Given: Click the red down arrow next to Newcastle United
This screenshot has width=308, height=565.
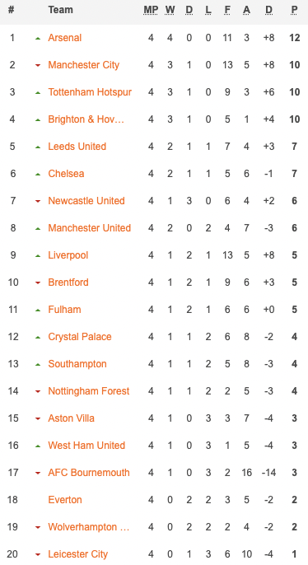Looking at the screenshot, I should (x=38, y=202).
